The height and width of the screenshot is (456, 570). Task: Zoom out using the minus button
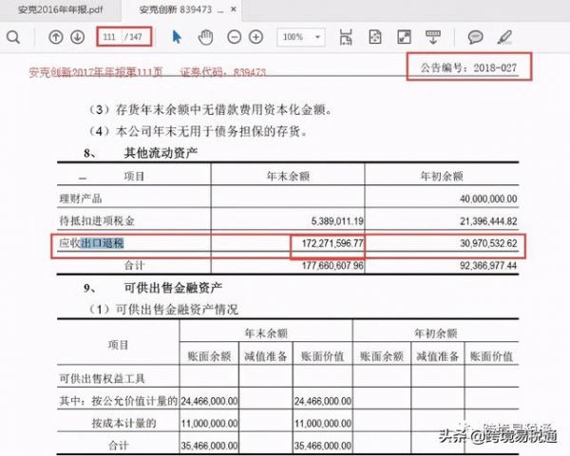pyautogui.click(x=234, y=37)
